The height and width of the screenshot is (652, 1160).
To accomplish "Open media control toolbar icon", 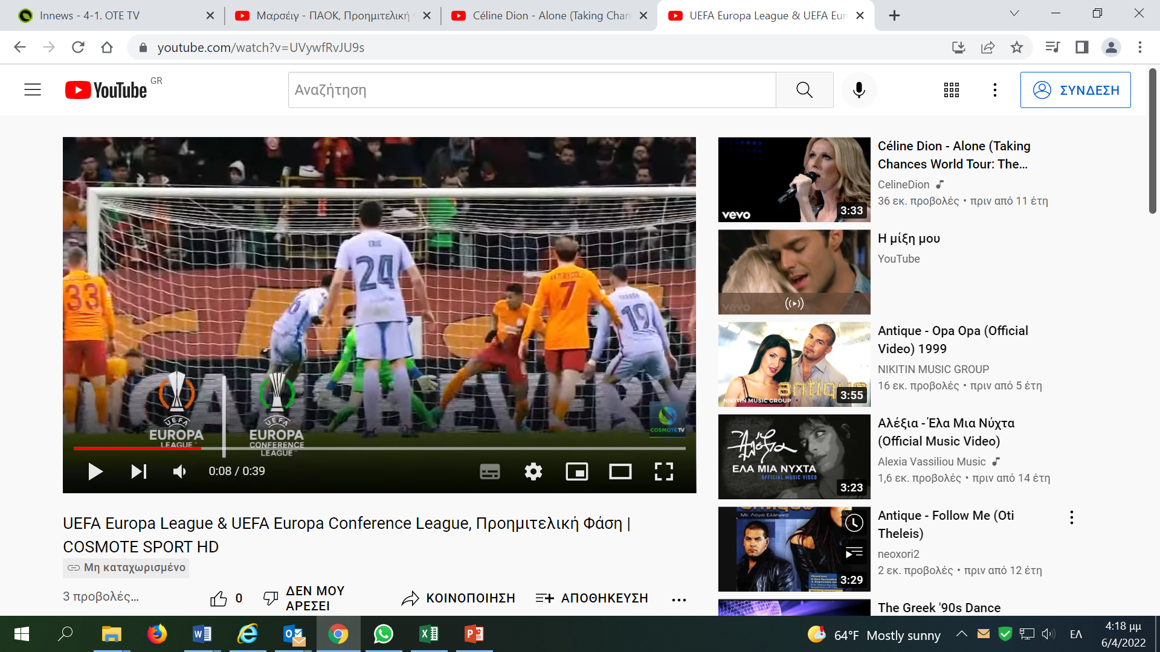I will (x=1052, y=47).
